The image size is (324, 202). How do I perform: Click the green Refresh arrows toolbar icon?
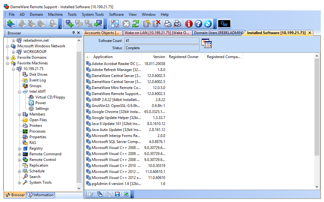(135, 24)
